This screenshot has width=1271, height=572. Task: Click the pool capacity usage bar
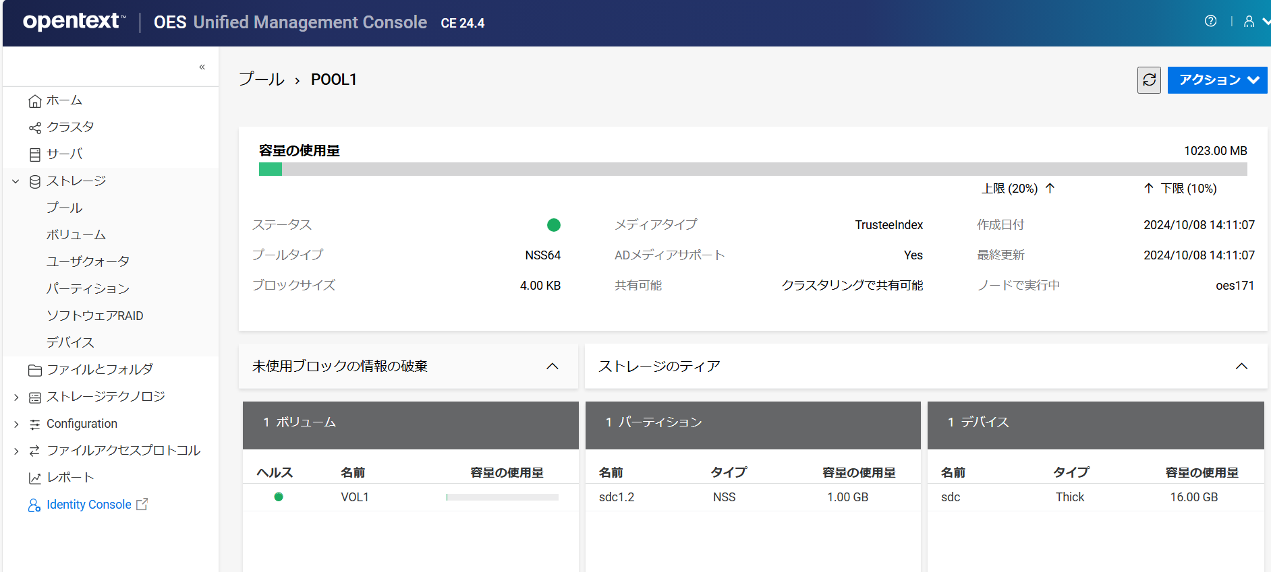coord(752,169)
